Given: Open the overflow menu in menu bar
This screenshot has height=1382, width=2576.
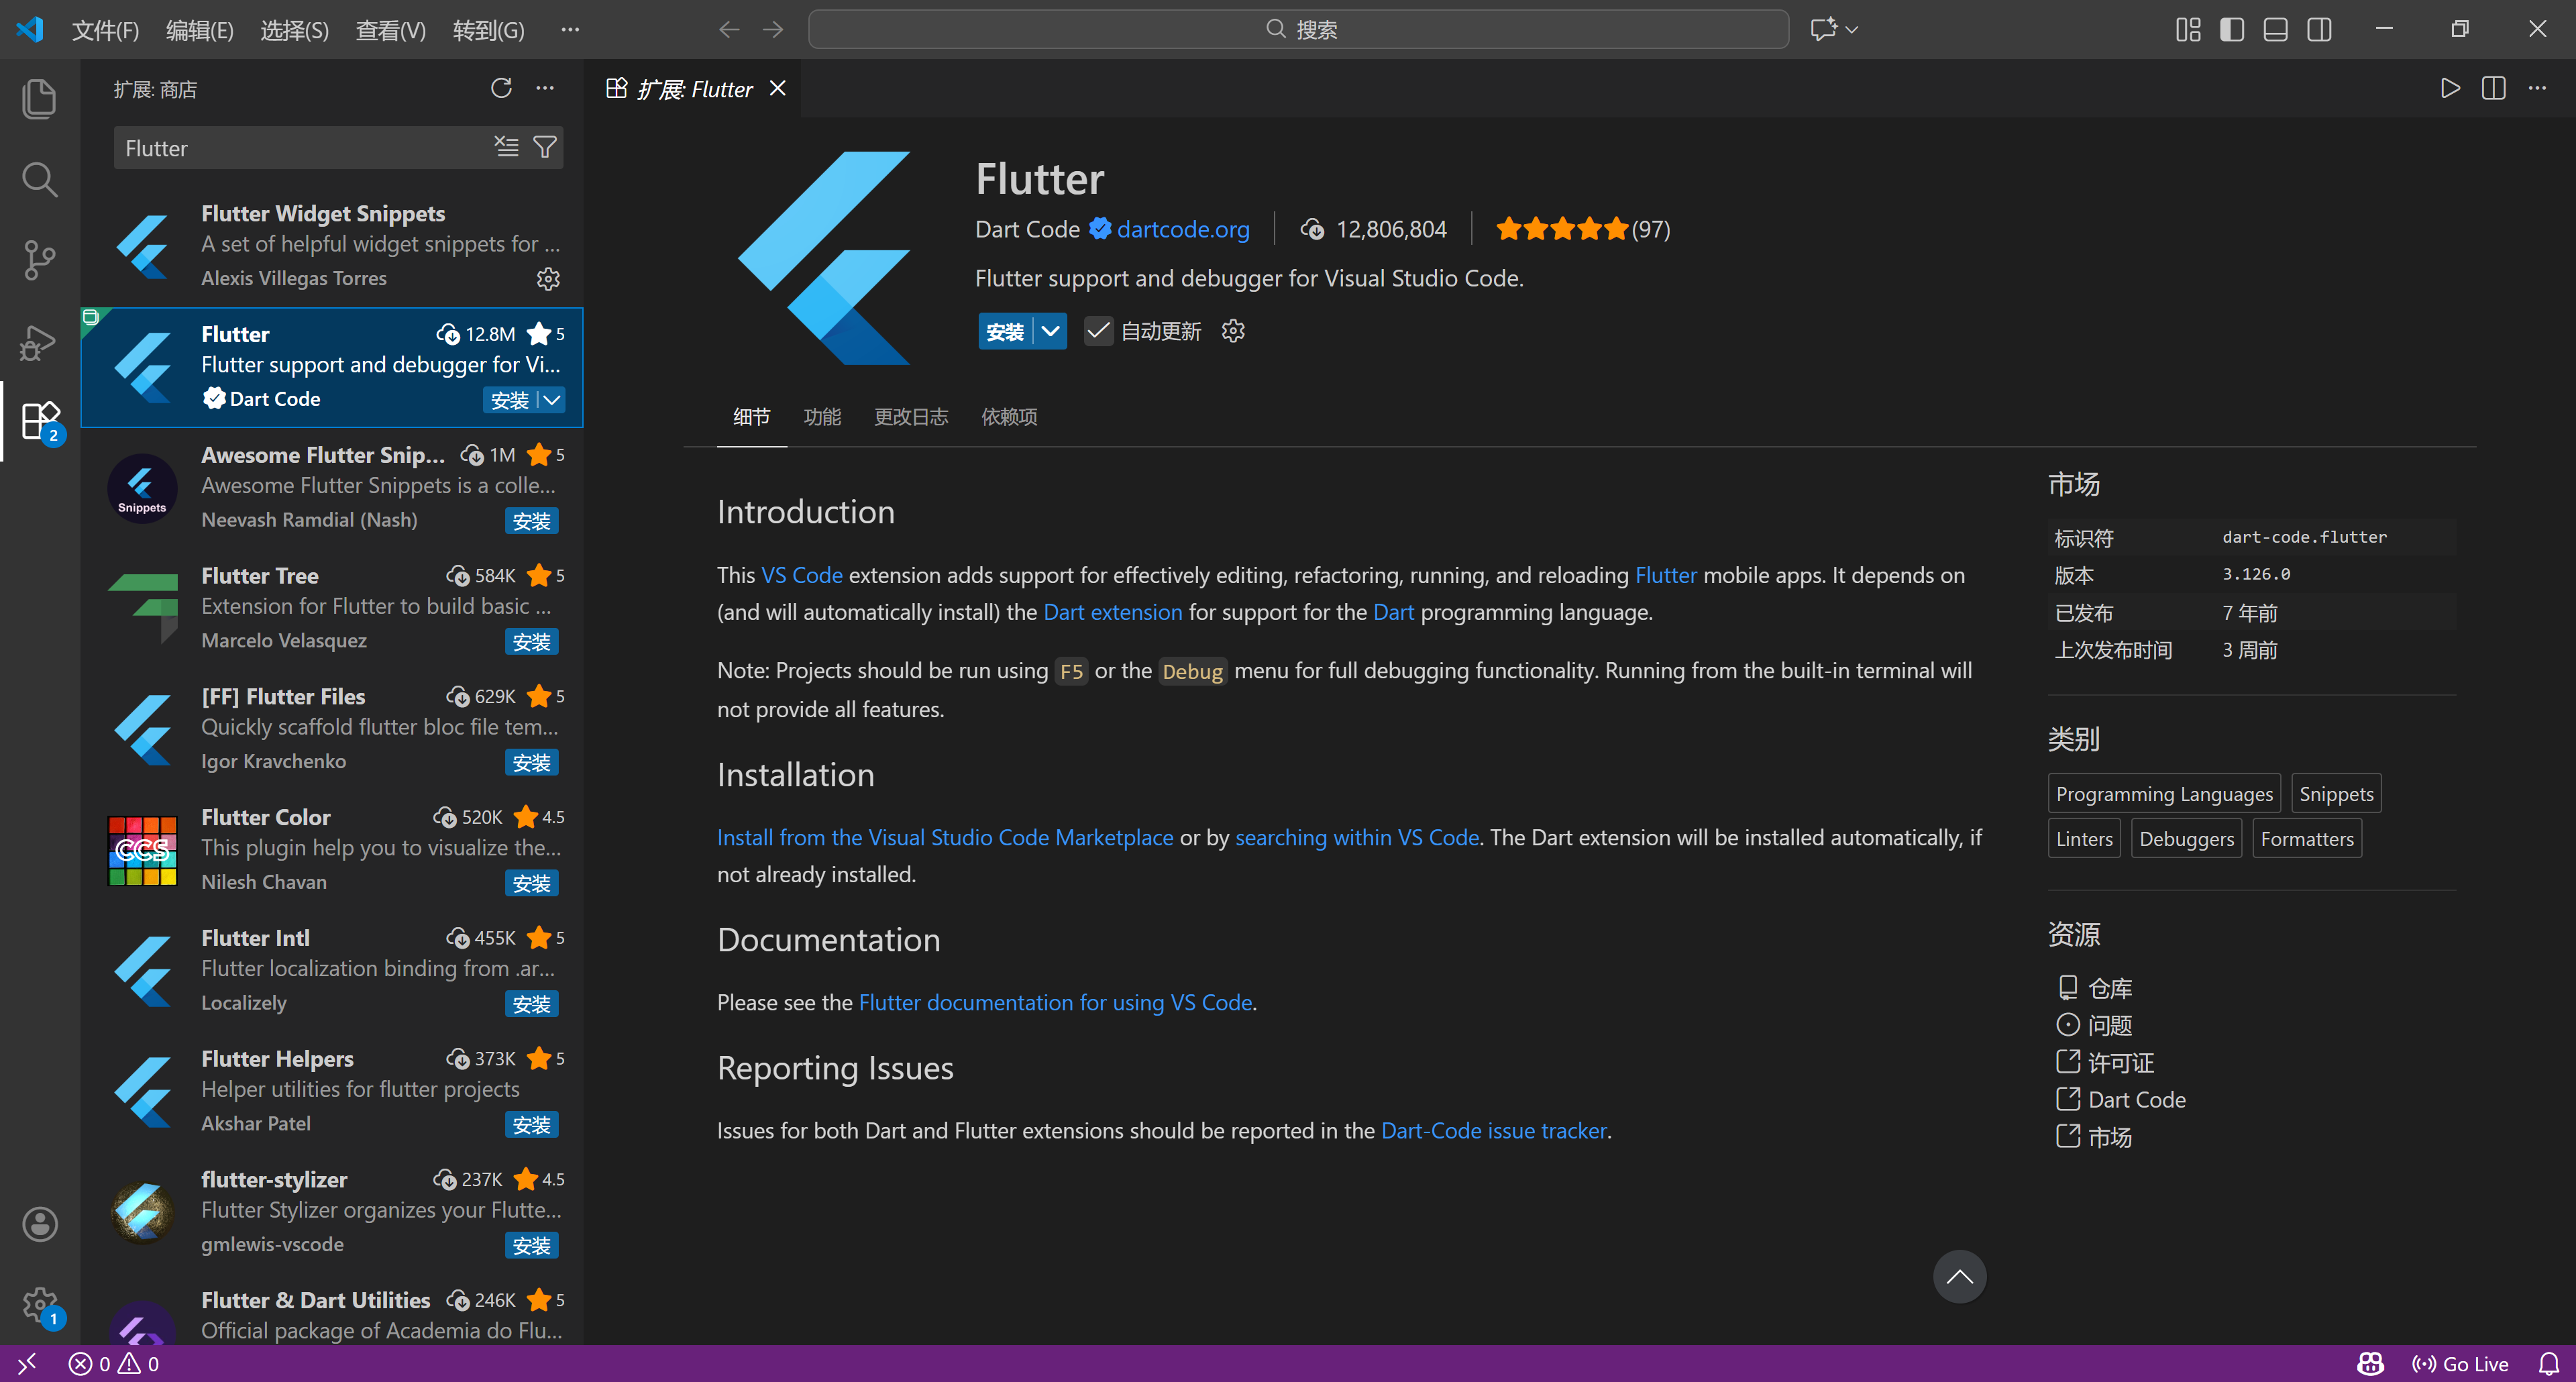Looking at the screenshot, I should tap(570, 29).
